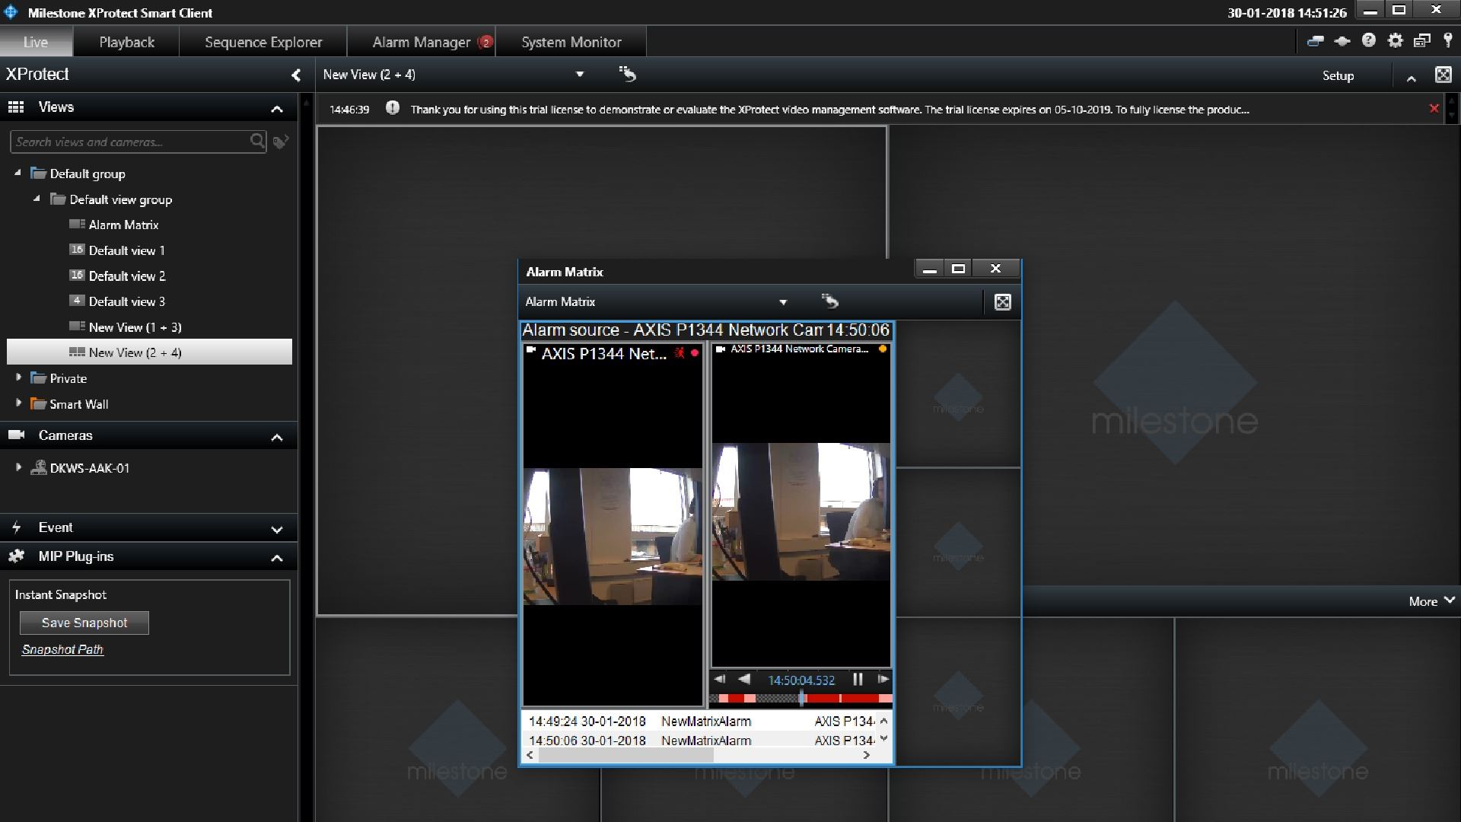Click the filter tag icon beside search box
This screenshot has width=1461, height=822.
[x=281, y=142]
